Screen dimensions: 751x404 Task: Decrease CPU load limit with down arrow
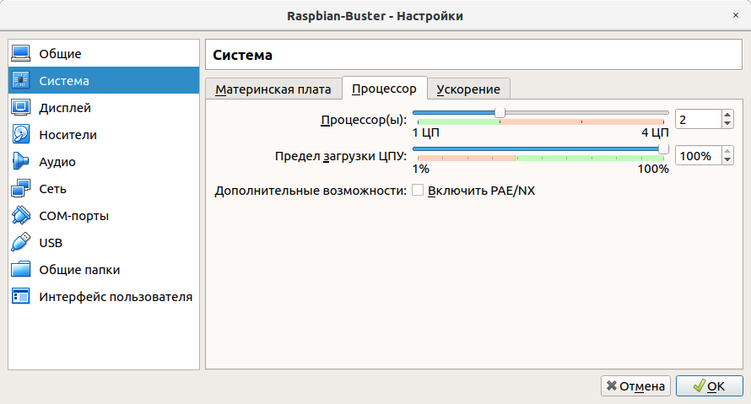[x=727, y=160]
